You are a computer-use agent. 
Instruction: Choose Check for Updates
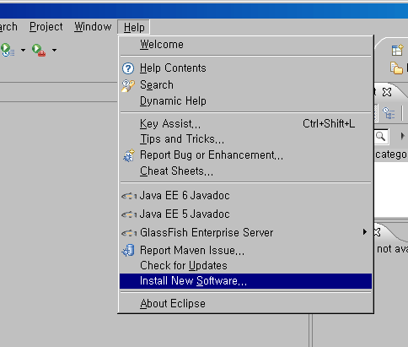(x=245, y=265)
